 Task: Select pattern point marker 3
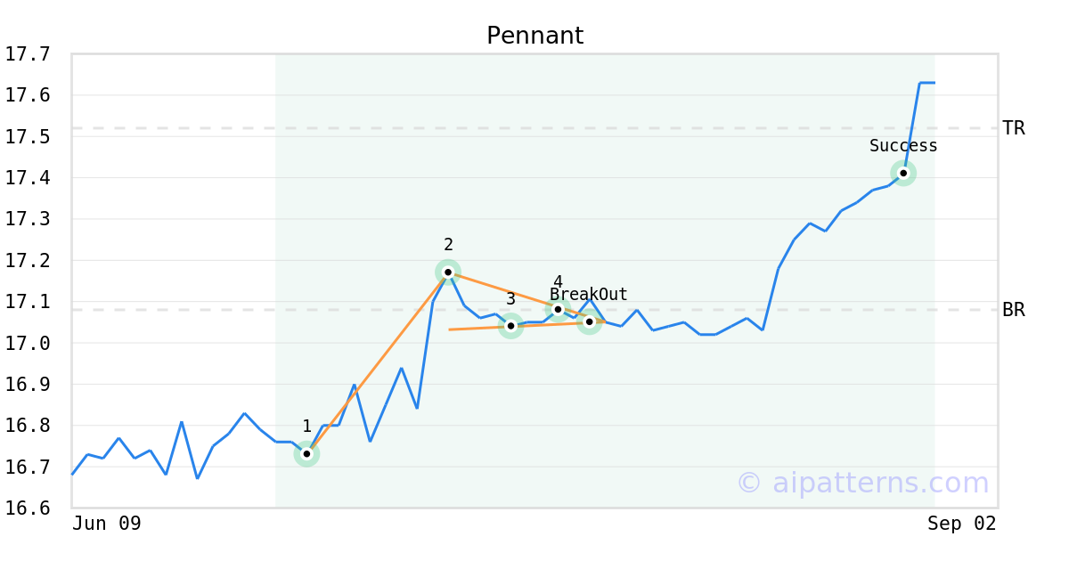[510, 326]
